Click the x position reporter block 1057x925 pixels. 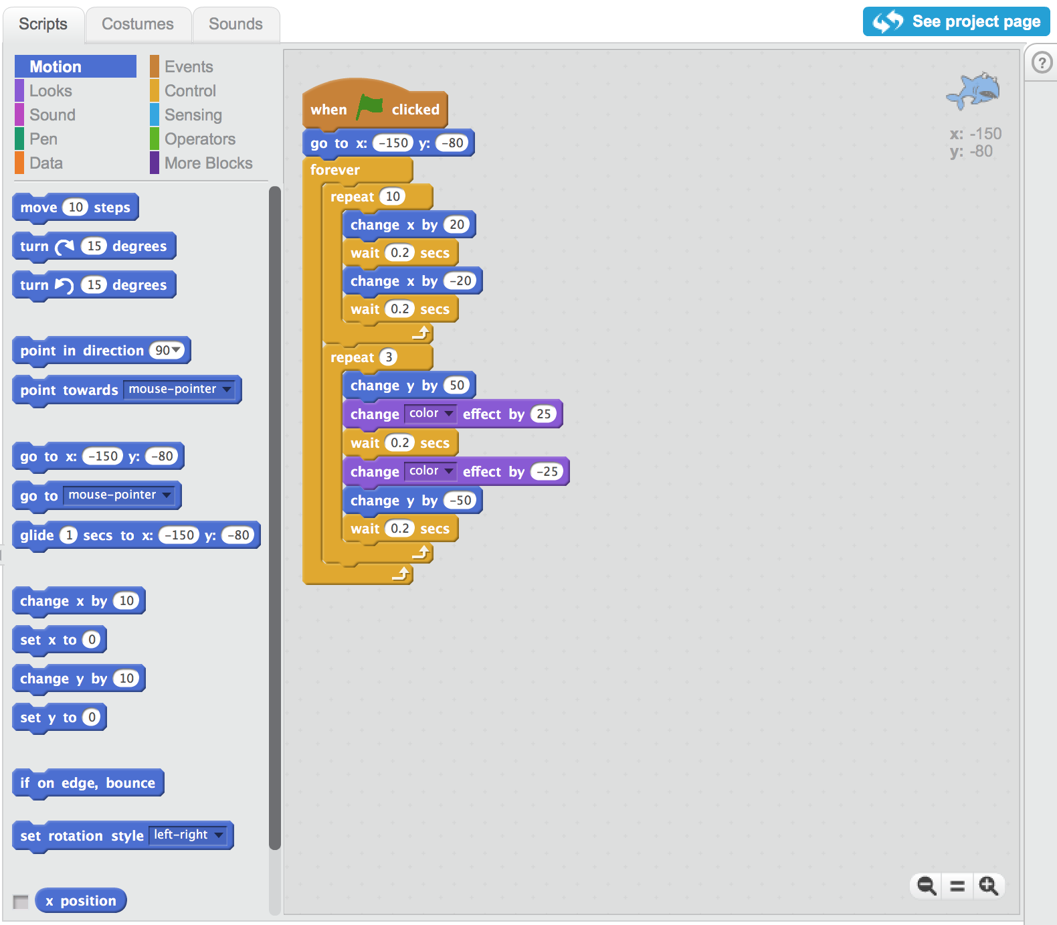click(x=81, y=901)
